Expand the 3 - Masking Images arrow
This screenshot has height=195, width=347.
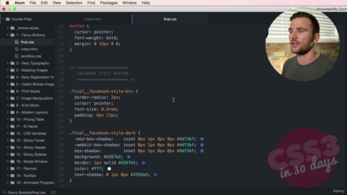click(x=8, y=70)
